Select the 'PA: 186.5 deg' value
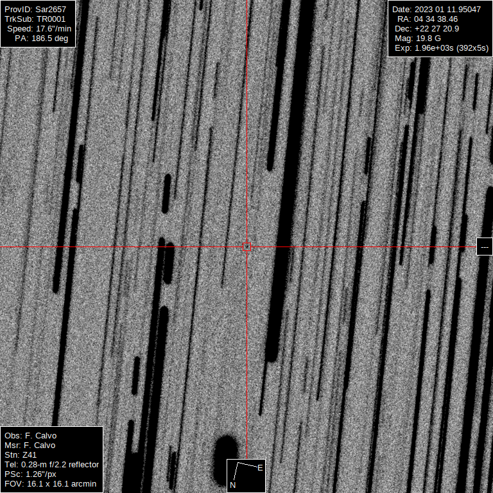 (x=41, y=39)
